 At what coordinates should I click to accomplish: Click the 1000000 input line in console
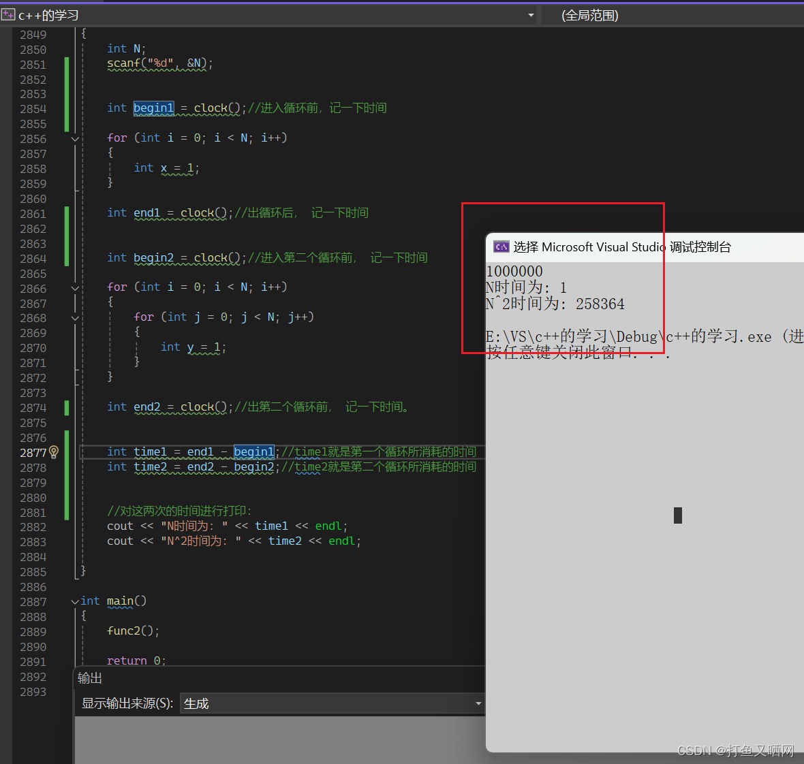click(x=514, y=272)
